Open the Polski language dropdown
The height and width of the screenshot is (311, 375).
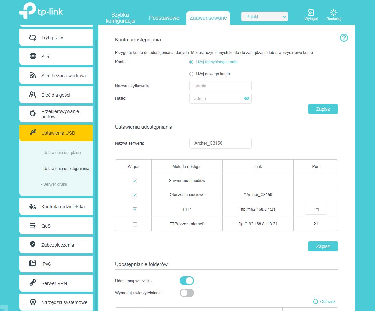[265, 17]
